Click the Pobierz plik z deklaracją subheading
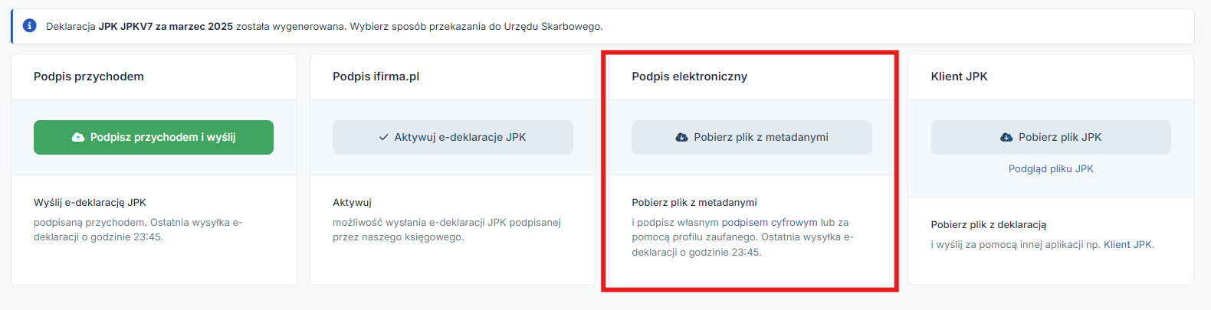 pos(989,224)
